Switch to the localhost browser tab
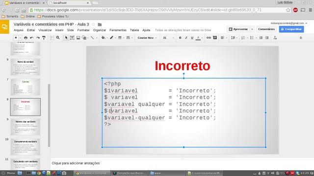Image resolution: width=314 pixels, height=176 pixels. (69, 3)
